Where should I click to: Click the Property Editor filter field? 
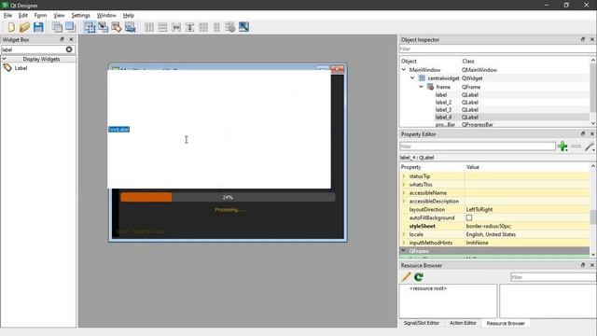click(478, 147)
